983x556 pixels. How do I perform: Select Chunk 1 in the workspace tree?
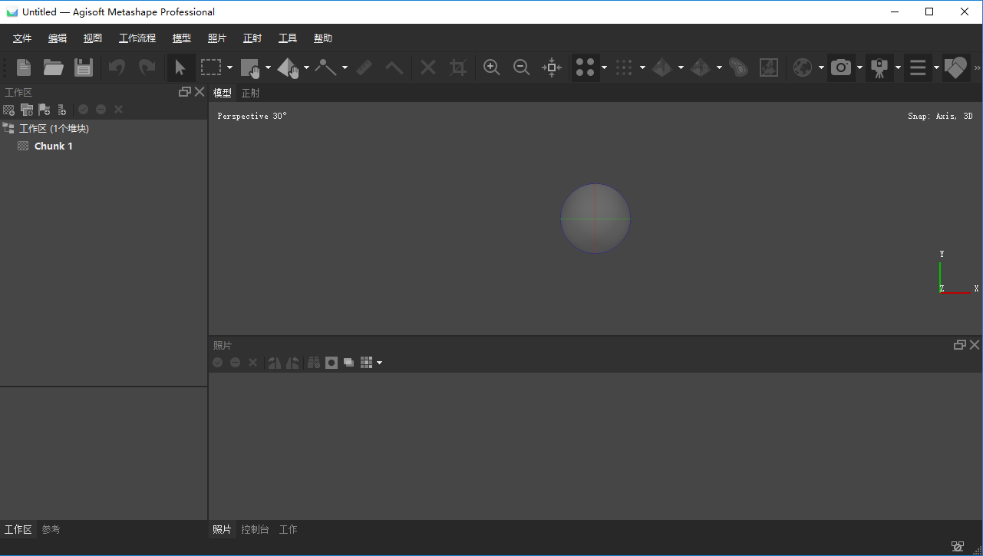point(52,146)
